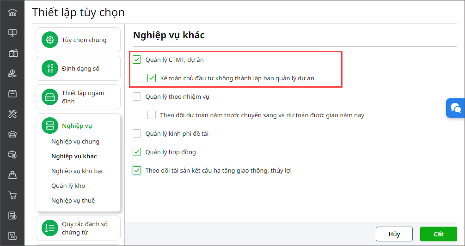Click the Quản lý hợp đồng label text
This screenshot has height=246, width=465.
171,152
